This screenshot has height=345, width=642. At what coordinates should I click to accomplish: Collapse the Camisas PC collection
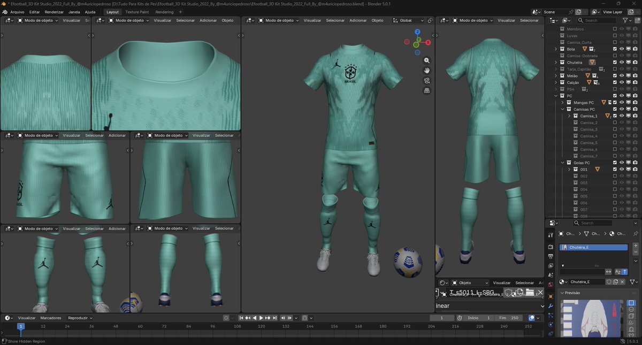pyautogui.click(x=562, y=109)
